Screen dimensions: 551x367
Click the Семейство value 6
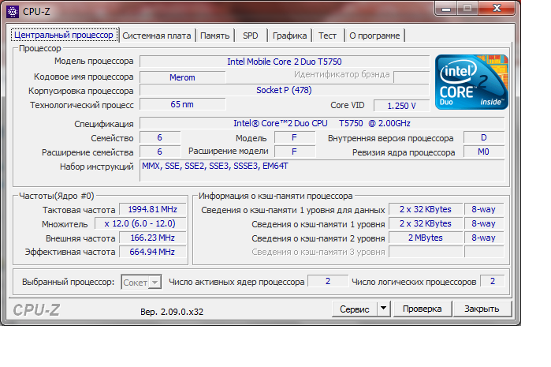(160, 137)
